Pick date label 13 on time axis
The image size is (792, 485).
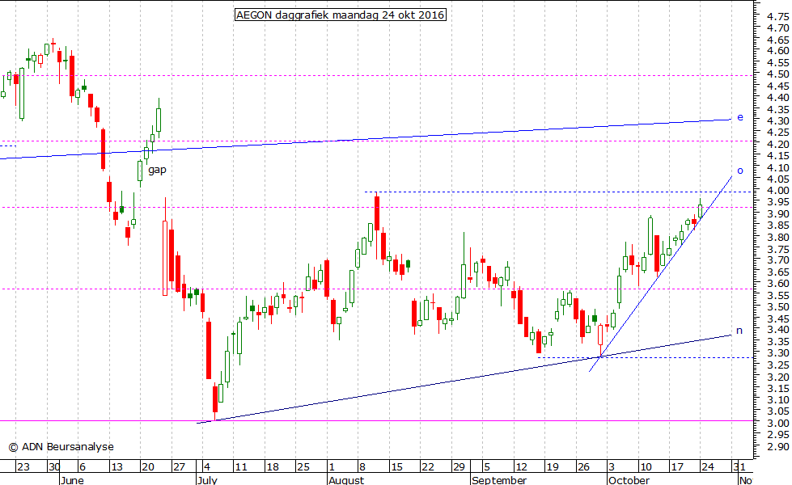pos(116,467)
